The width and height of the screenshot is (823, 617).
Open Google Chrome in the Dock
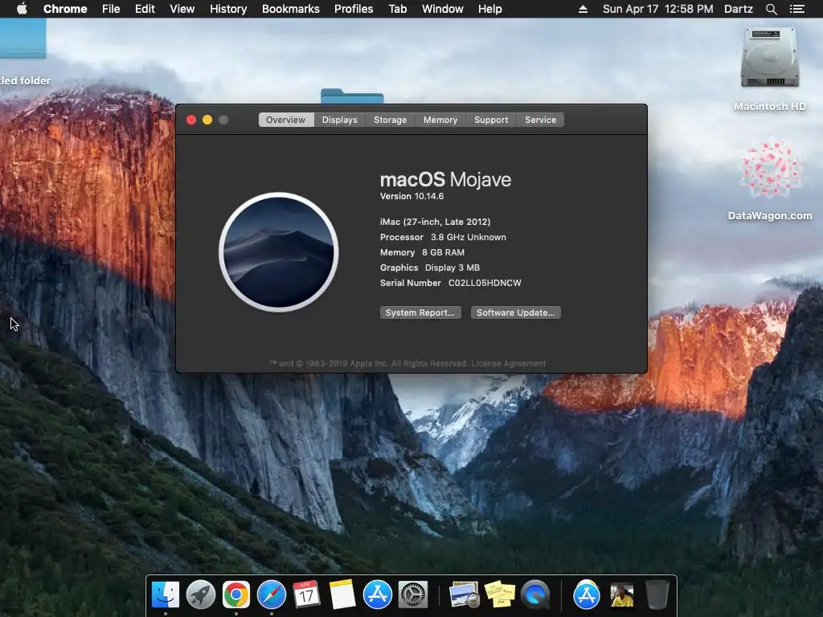click(x=235, y=595)
